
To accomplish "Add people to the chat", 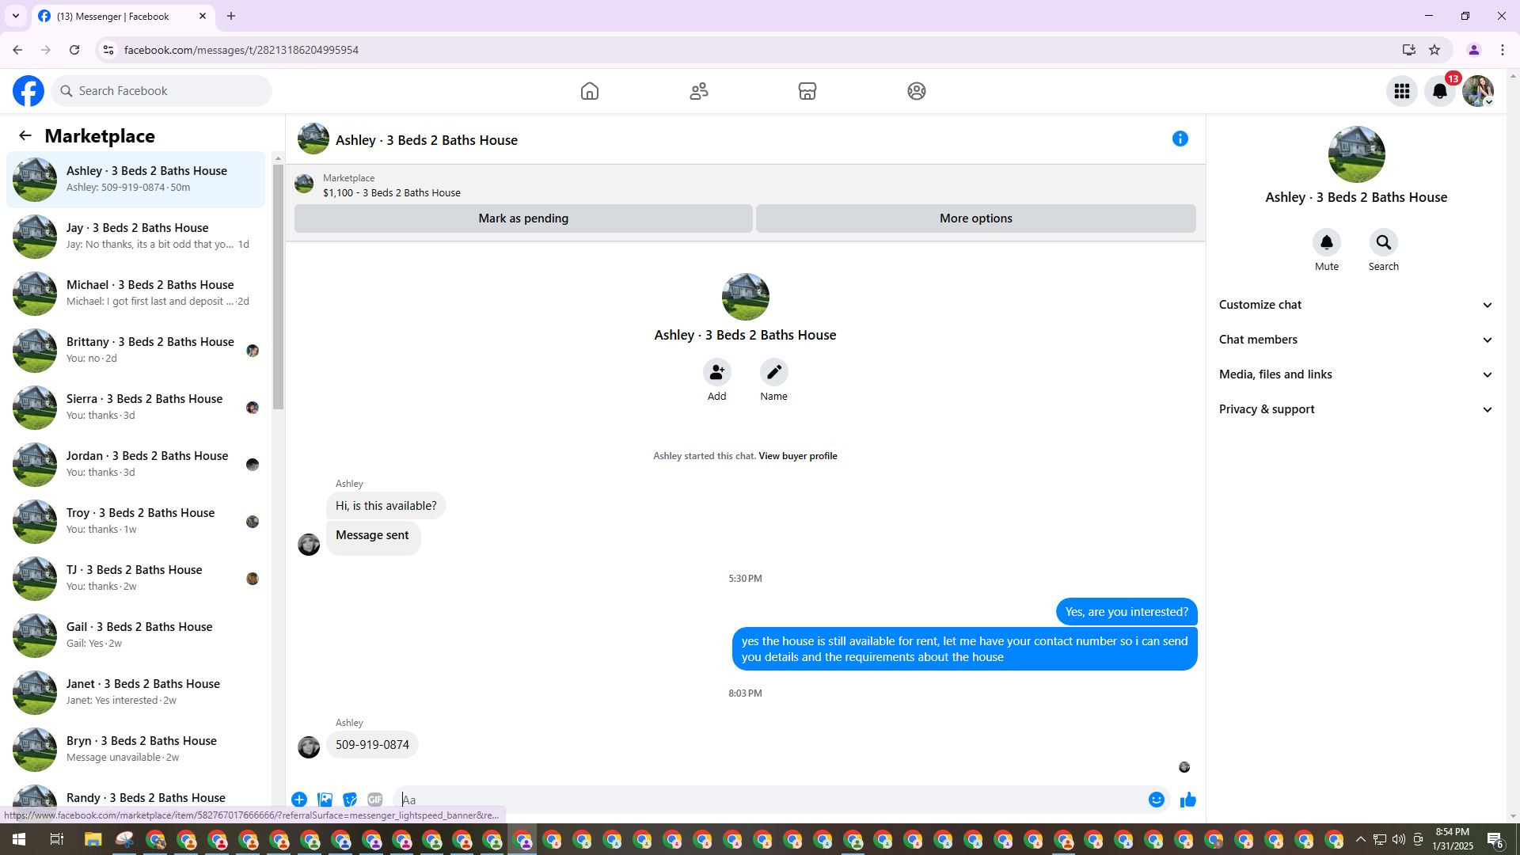I will click(717, 372).
